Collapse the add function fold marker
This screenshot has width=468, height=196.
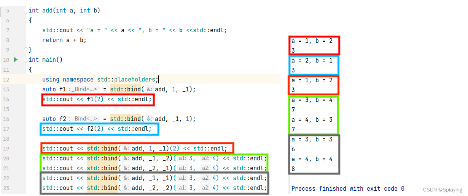[x=25, y=11]
